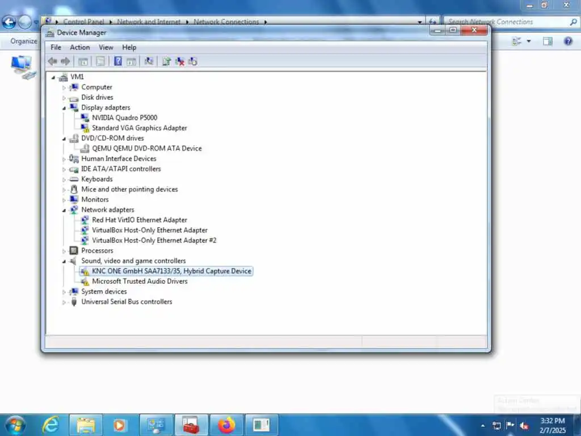
Task: Click the network adapter icon in Network Connections
Action: (x=23, y=67)
